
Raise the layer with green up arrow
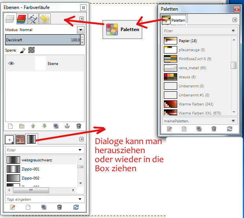coord(33,126)
